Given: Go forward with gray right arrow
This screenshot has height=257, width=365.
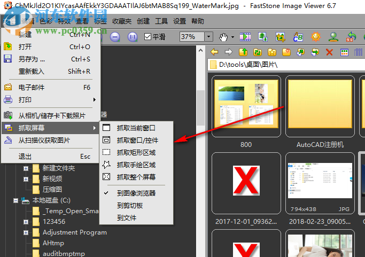Looking at the screenshot, I should click(x=229, y=52).
